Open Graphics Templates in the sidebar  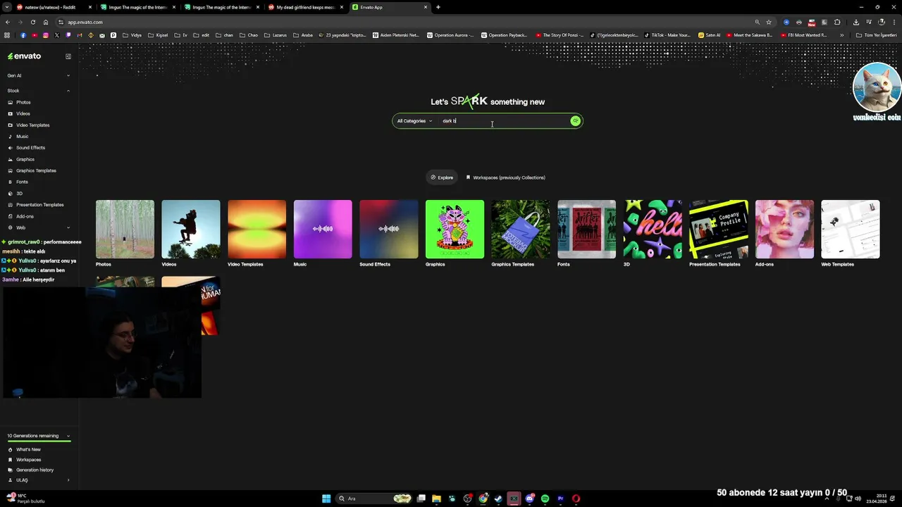(x=32, y=170)
